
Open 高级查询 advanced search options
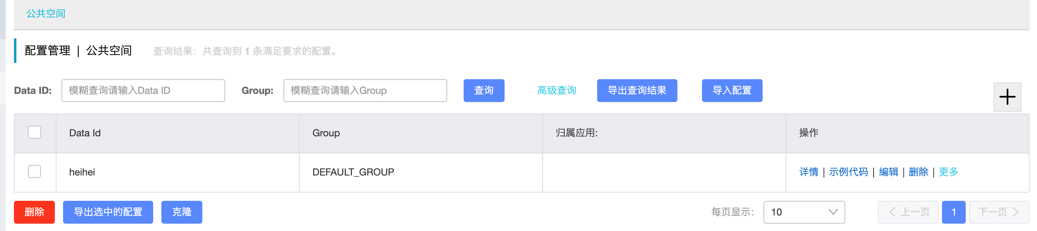pos(557,90)
